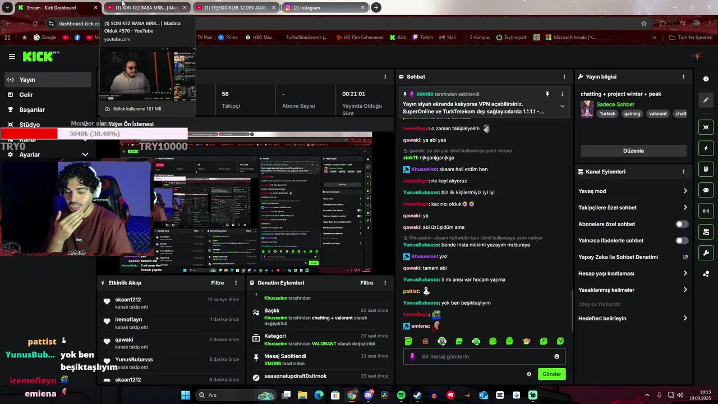Screen dimensions: 718x404
Task: Unpin the pinned XMORB message
Action: point(547,94)
